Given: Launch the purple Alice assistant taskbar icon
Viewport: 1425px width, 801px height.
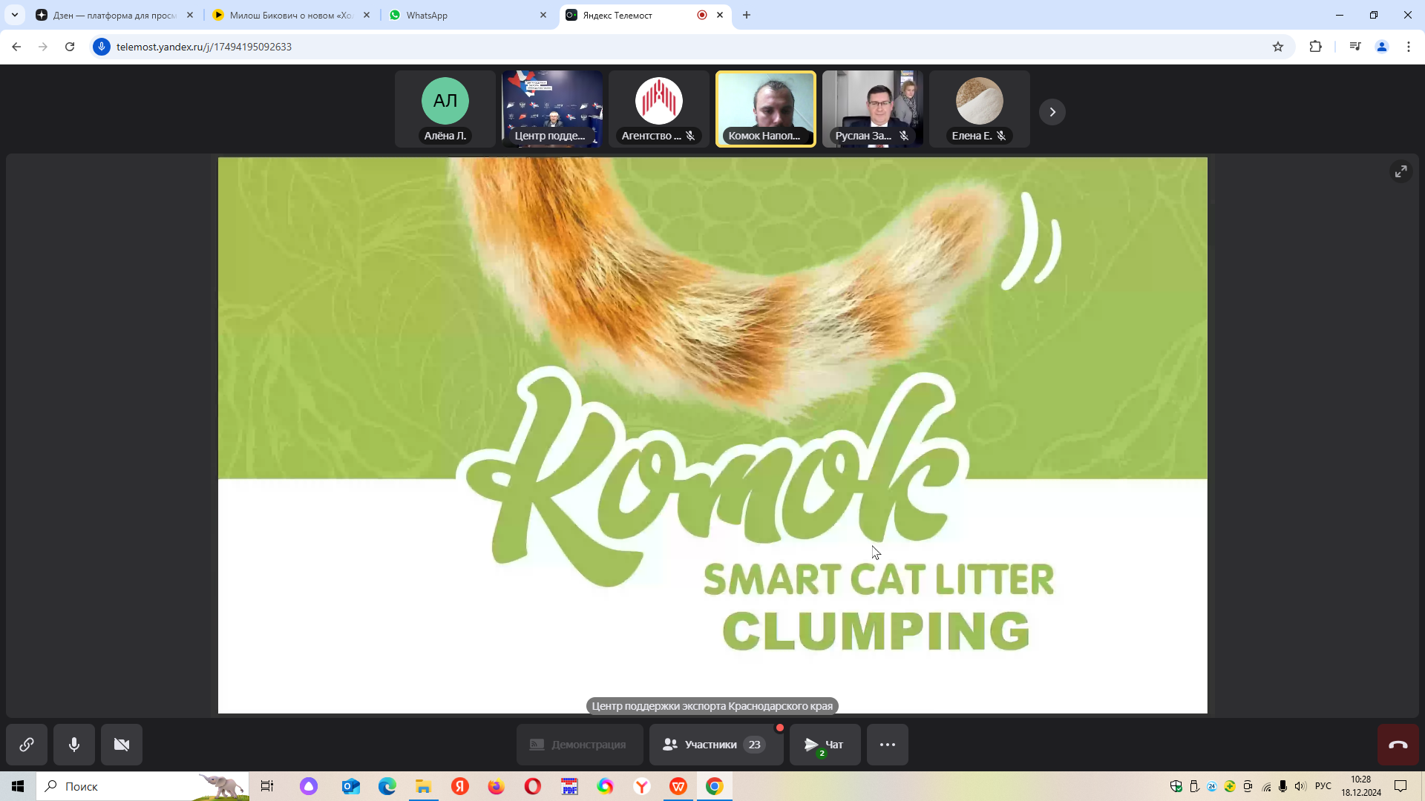Looking at the screenshot, I should pyautogui.click(x=309, y=786).
